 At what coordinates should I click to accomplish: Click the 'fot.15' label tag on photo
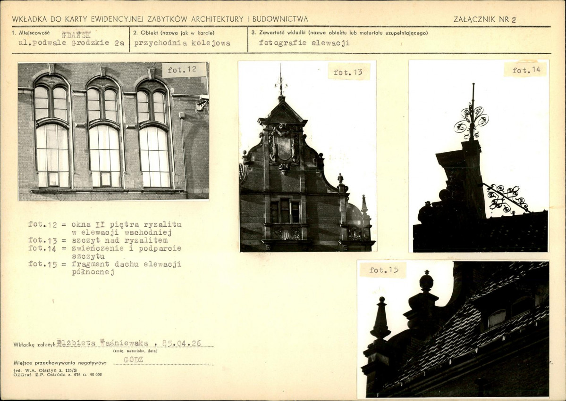click(x=383, y=270)
